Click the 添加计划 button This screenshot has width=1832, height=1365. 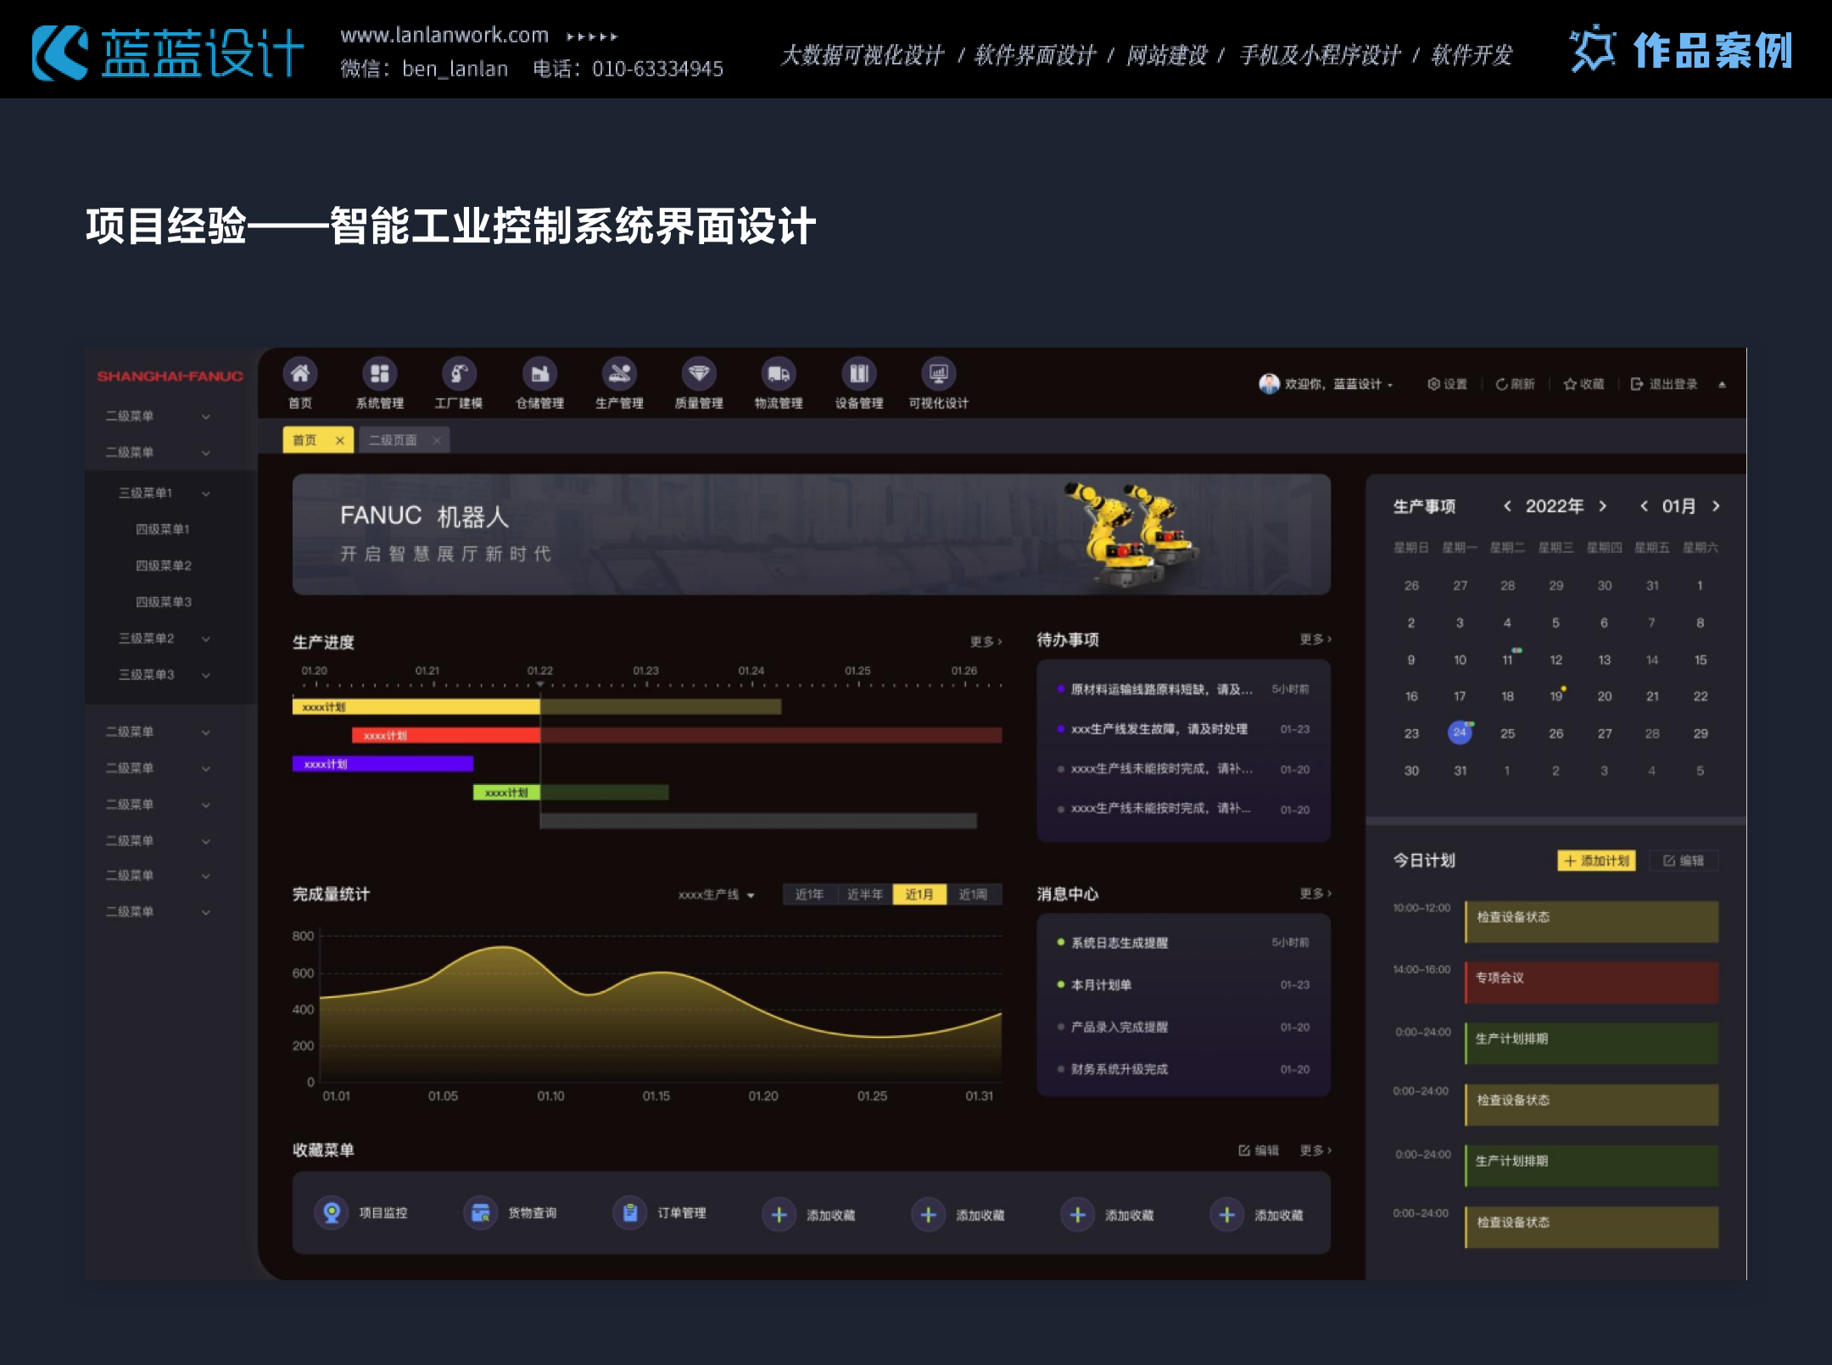coord(1596,861)
